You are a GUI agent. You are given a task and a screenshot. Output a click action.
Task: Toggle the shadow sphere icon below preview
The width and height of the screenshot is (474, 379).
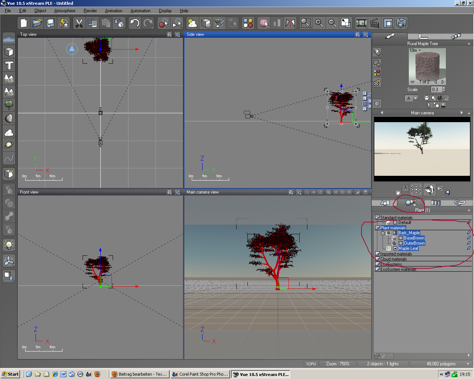click(x=443, y=105)
